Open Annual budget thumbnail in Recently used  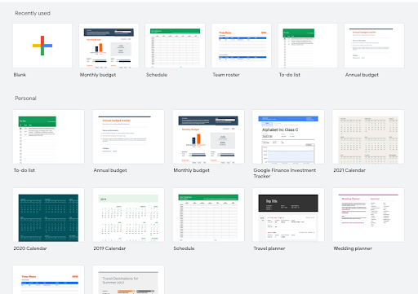[x=374, y=46]
